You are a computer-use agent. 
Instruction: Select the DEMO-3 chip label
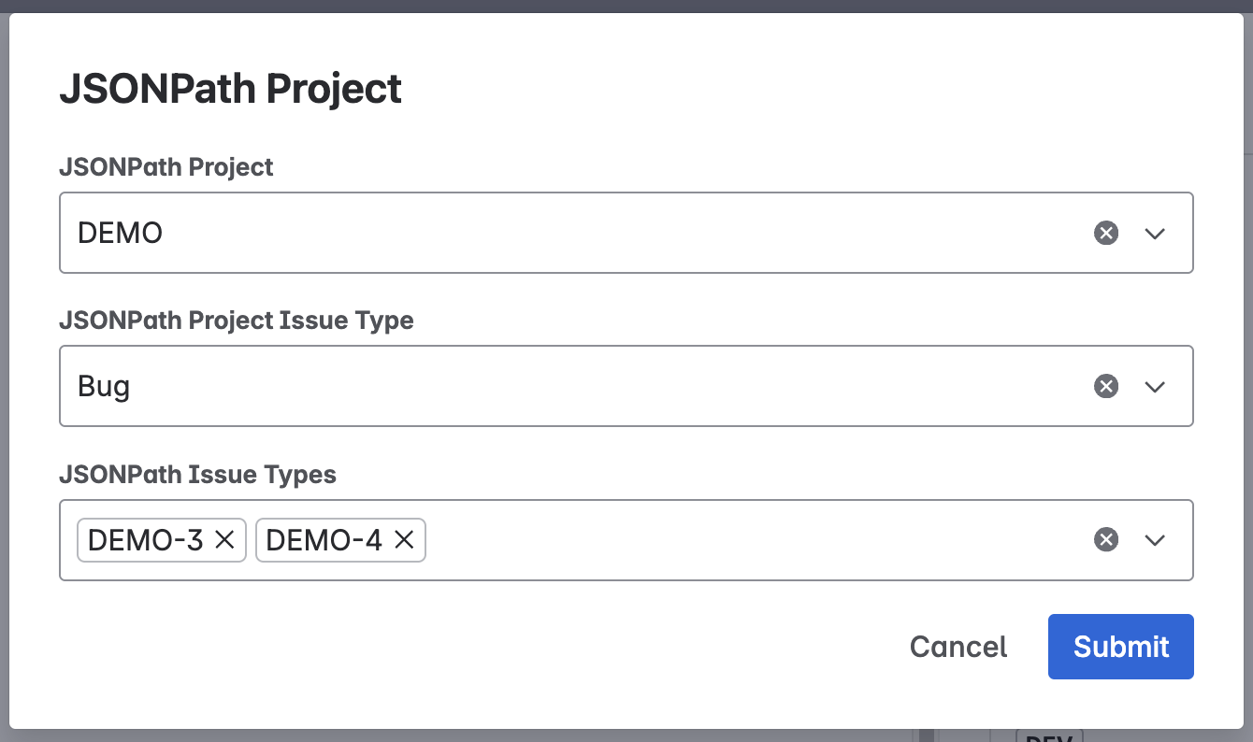pos(146,540)
